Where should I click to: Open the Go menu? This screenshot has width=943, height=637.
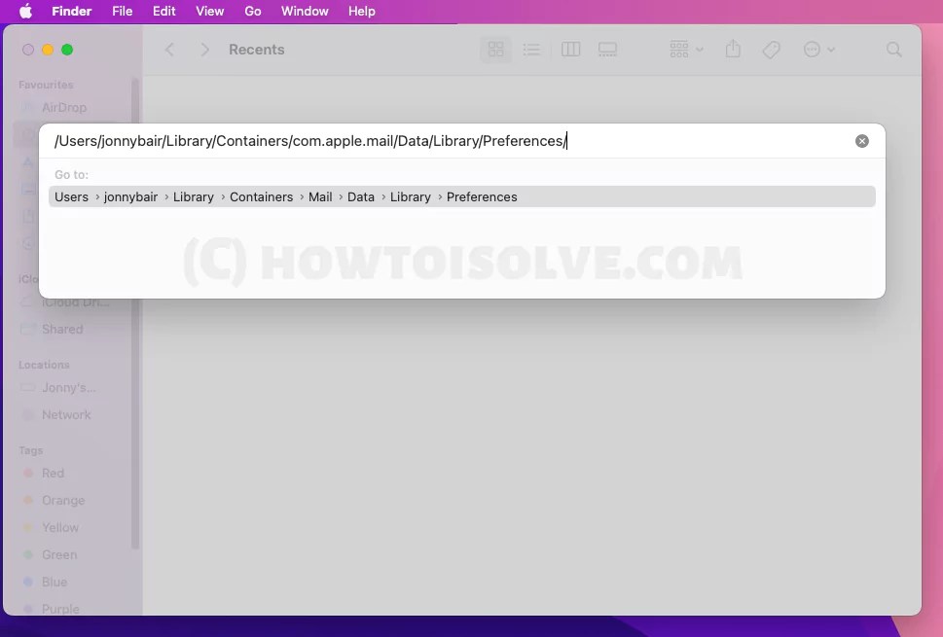point(252,11)
